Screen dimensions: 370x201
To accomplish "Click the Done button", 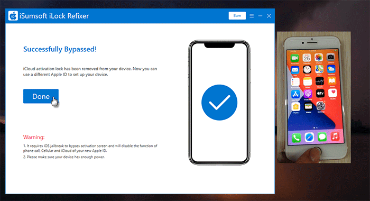I will [x=41, y=96].
